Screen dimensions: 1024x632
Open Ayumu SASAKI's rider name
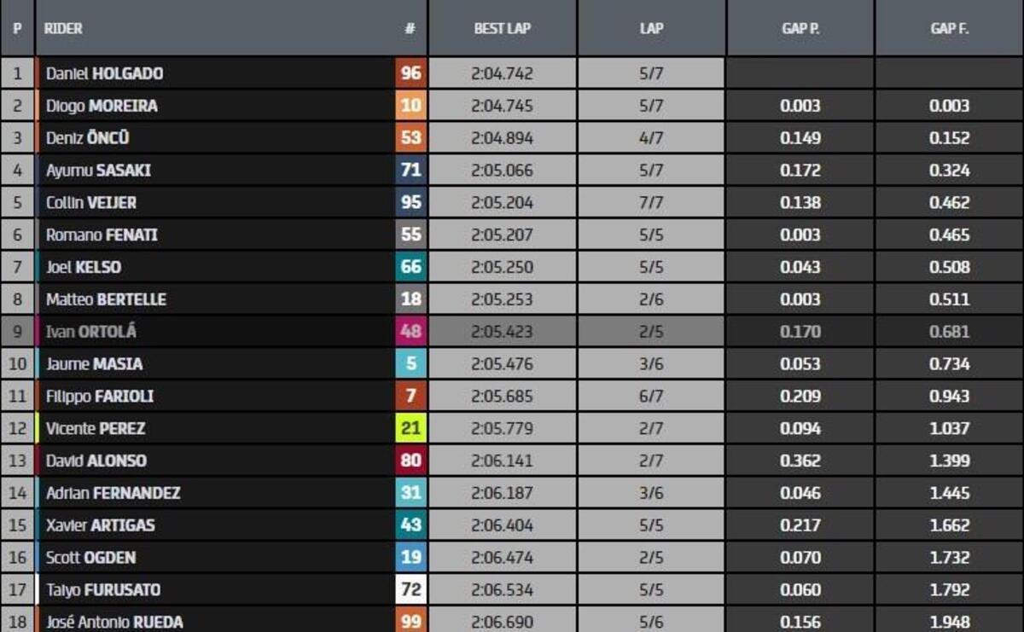pos(98,171)
